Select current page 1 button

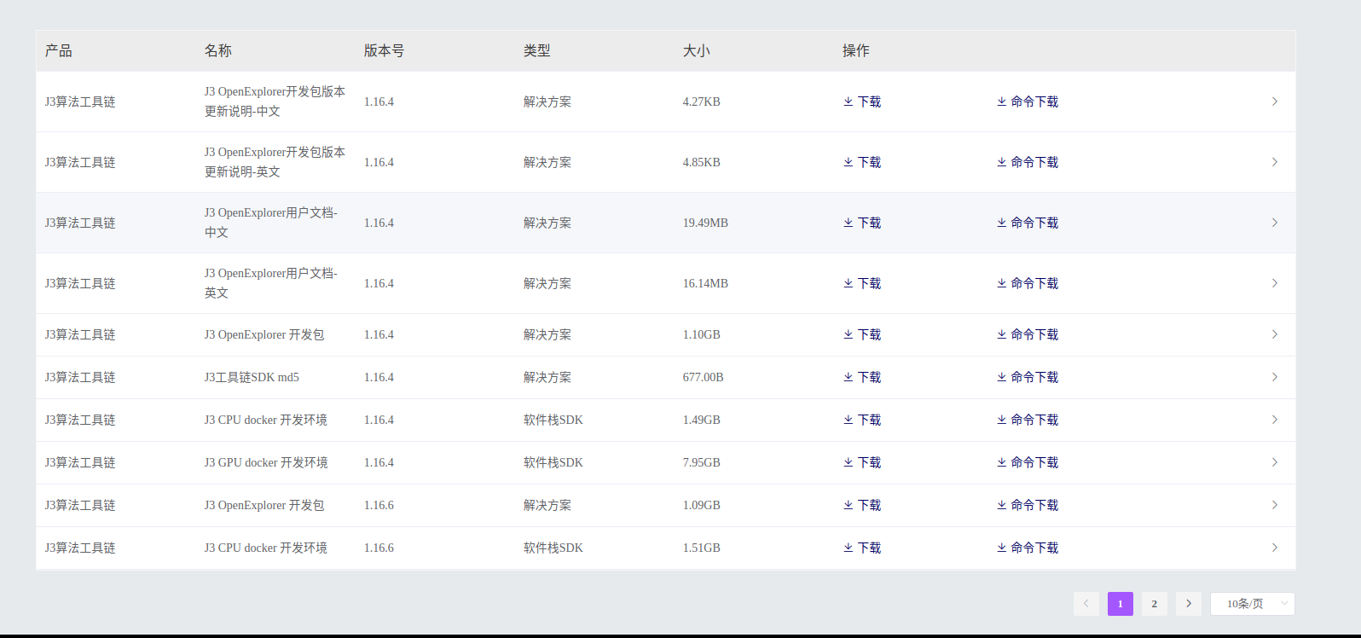click(x=1120, y=604)
